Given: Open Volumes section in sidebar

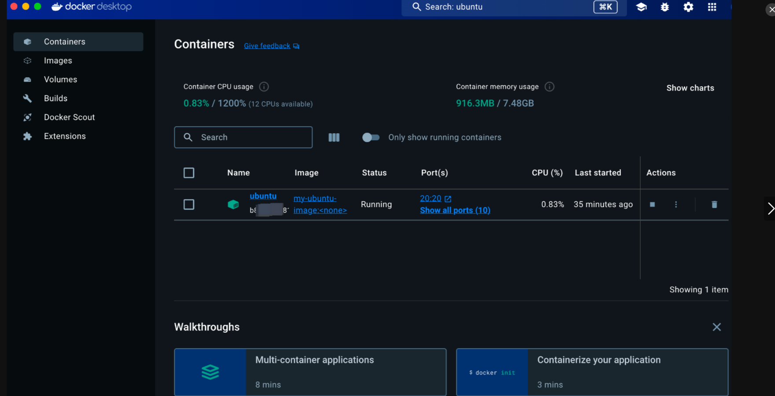Looking at the screenshot, I should [x=60, y=80].
